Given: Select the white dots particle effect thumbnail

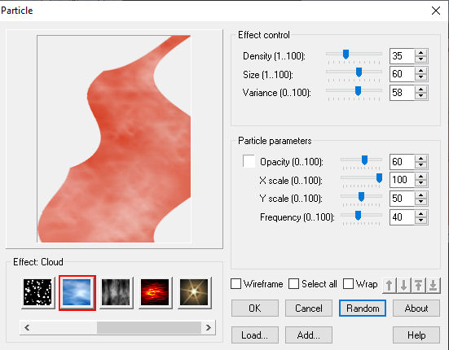Looking at the screenshot, I should pyautogui.click(x=37, y=292).
